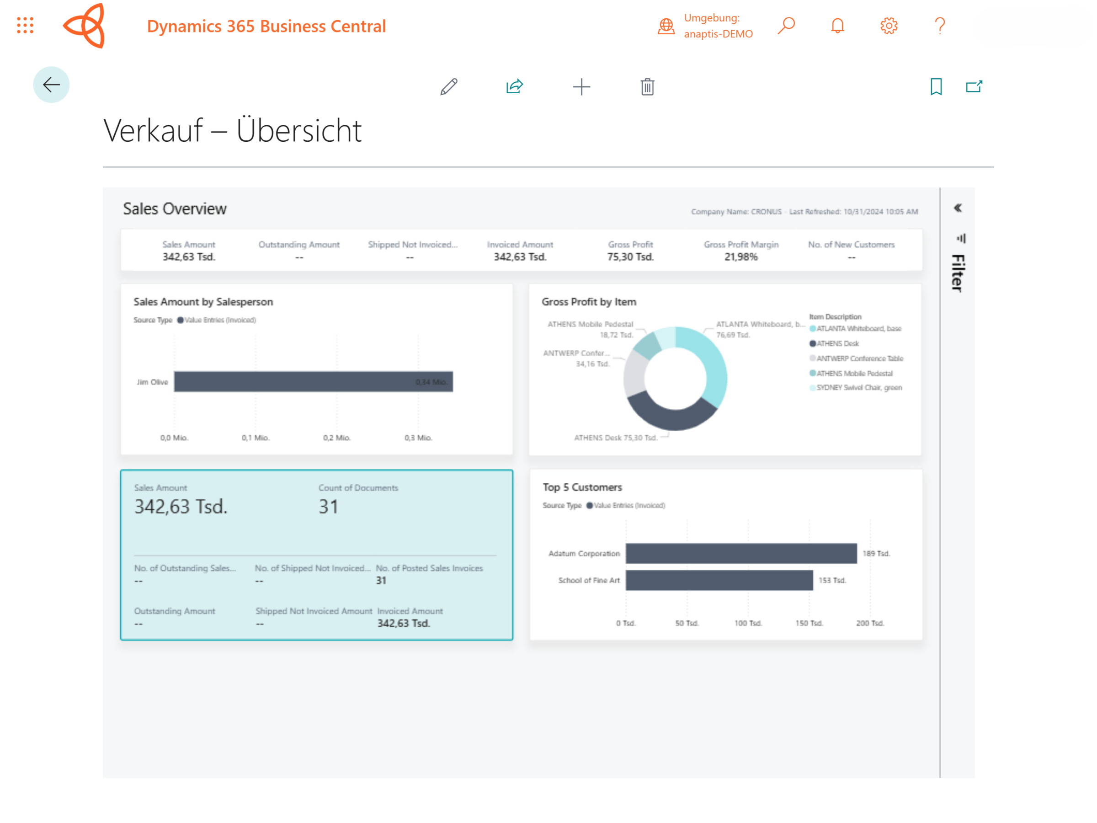The width and height of the screenshot is (1097, 823).
Task: Click the Shipped Not Invoiced KPI at top
Action: click(x=413, y=251)
